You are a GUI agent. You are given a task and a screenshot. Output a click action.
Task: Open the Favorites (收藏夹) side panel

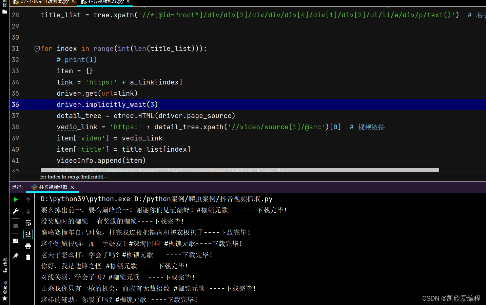pyautogui.click(x=5, y=291)
